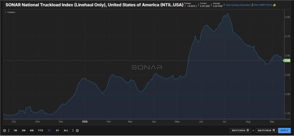Viewport: 294px width, 136px height.
Task: Show ALL available history
Action: [x=66, y=131]
